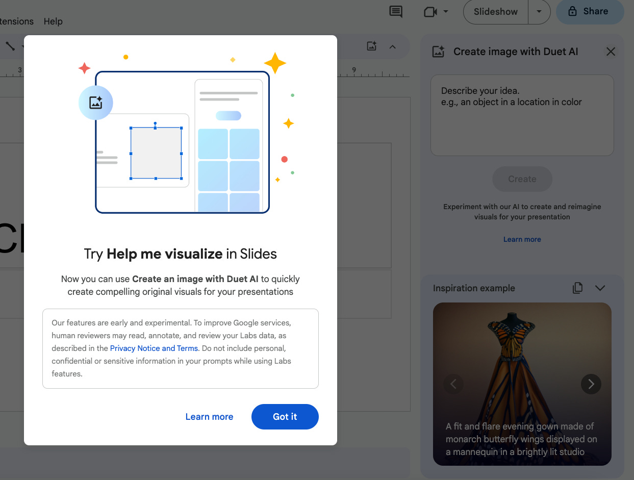Collapse the Inspiration example section
Image resolution: width=634 pixels, height=480 pixels.
pos(600,288)
